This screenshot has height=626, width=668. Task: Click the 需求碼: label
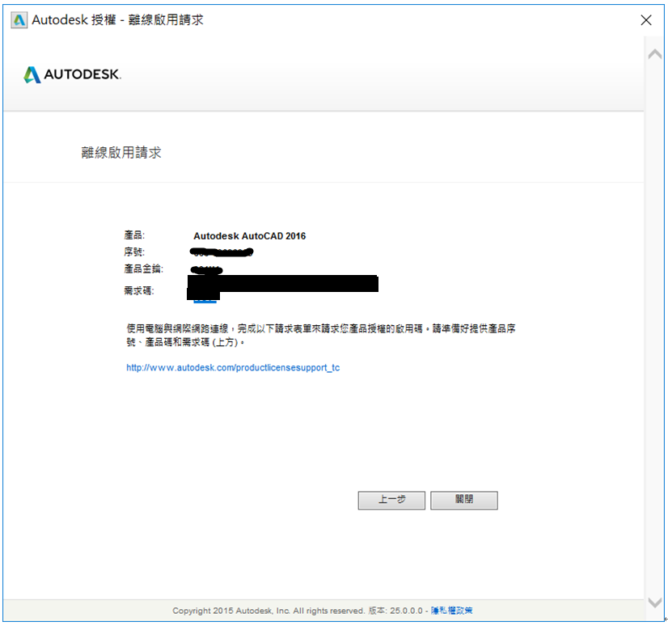(x=139, y=290)
